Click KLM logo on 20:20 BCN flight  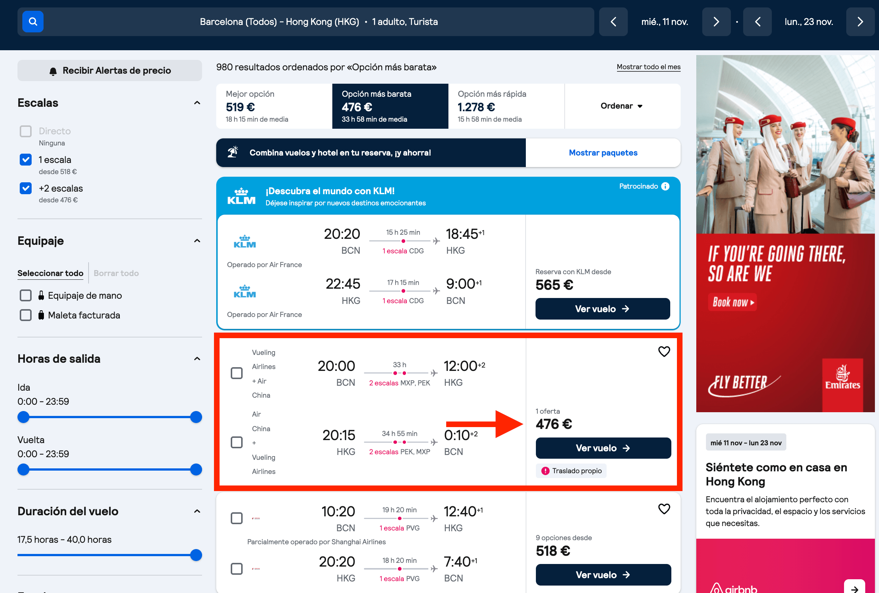[245, 242]
